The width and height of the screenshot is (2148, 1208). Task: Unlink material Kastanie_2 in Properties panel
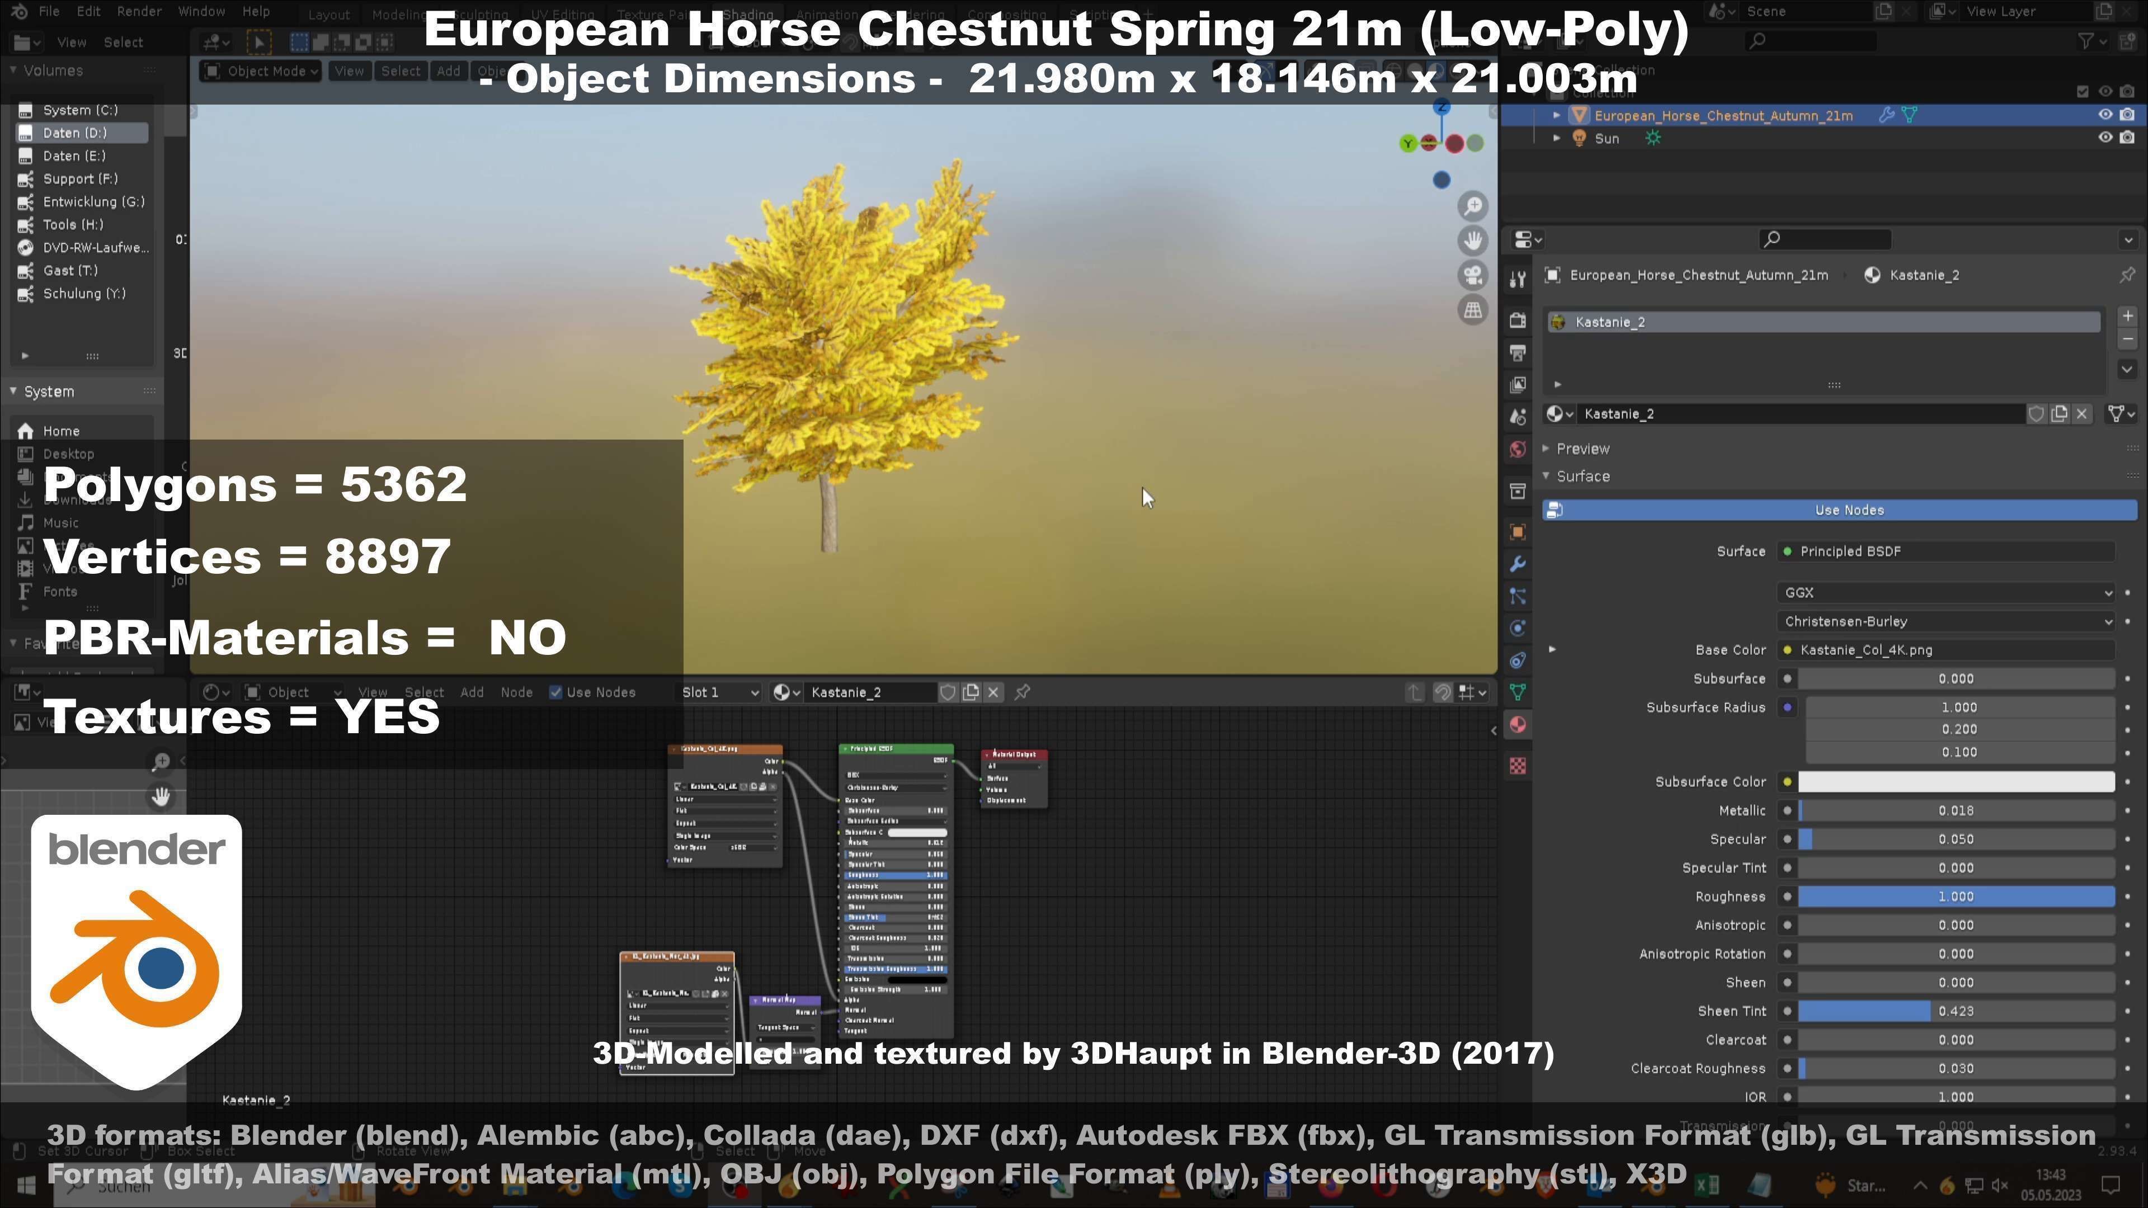pos(2082,414)
